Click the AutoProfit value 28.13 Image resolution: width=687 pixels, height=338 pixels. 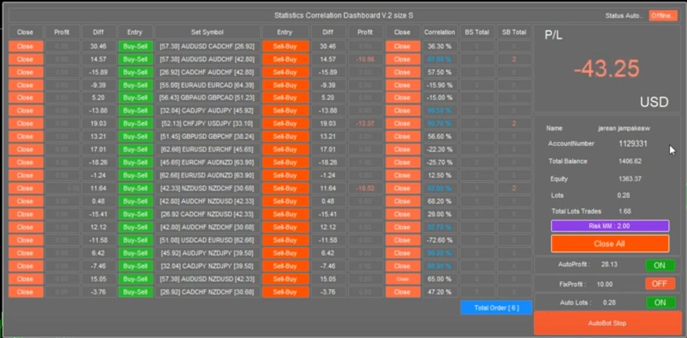coord(609,265)
